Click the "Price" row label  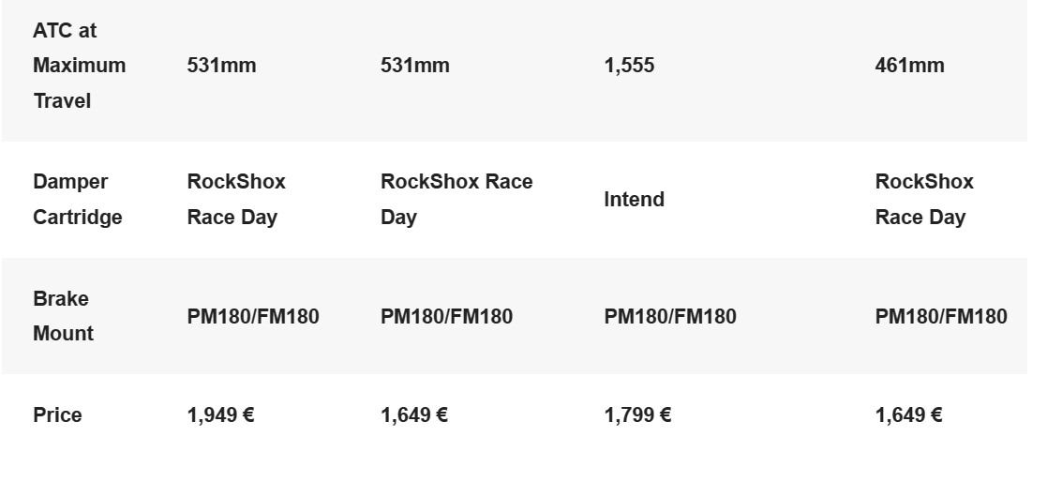[x=57, y=414]
